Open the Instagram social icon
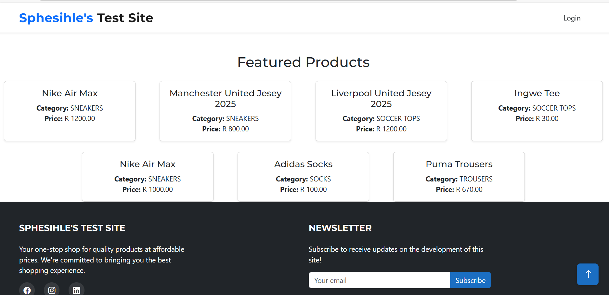Screen dimensions: 609x295 point(52,290)
